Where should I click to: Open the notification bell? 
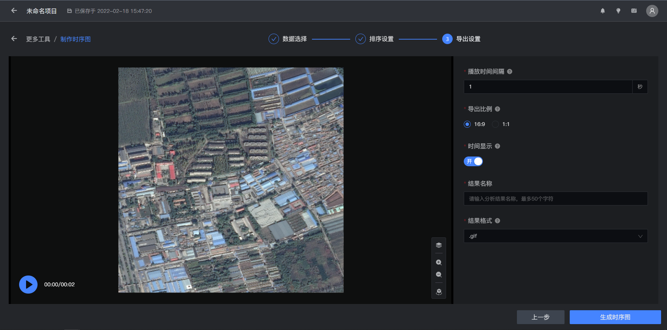coord(603,11)
